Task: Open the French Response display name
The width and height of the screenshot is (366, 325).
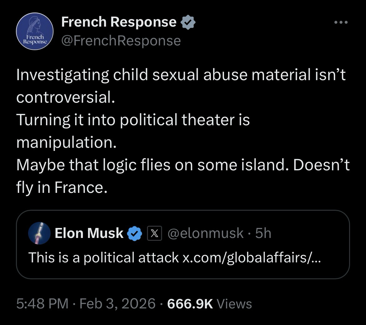Action: coord(119,22)
